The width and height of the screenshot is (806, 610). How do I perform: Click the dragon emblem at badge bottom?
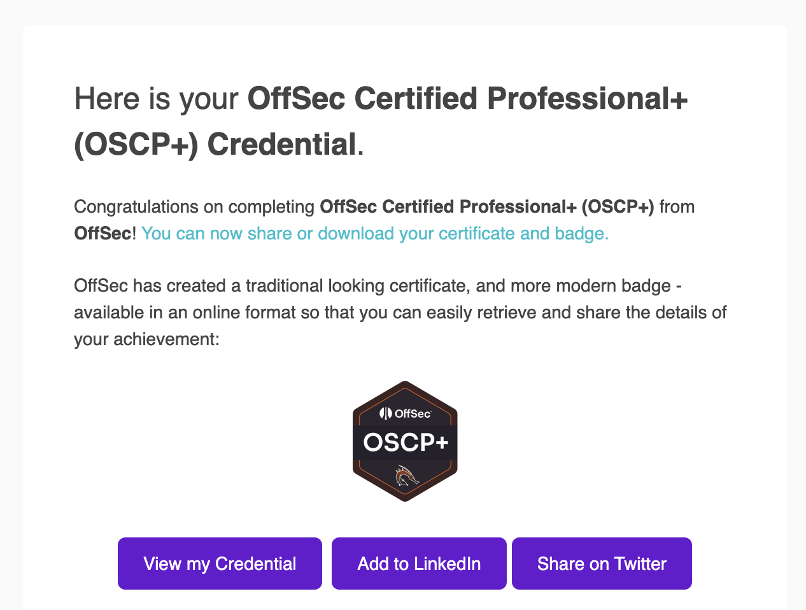pos(406,476)
